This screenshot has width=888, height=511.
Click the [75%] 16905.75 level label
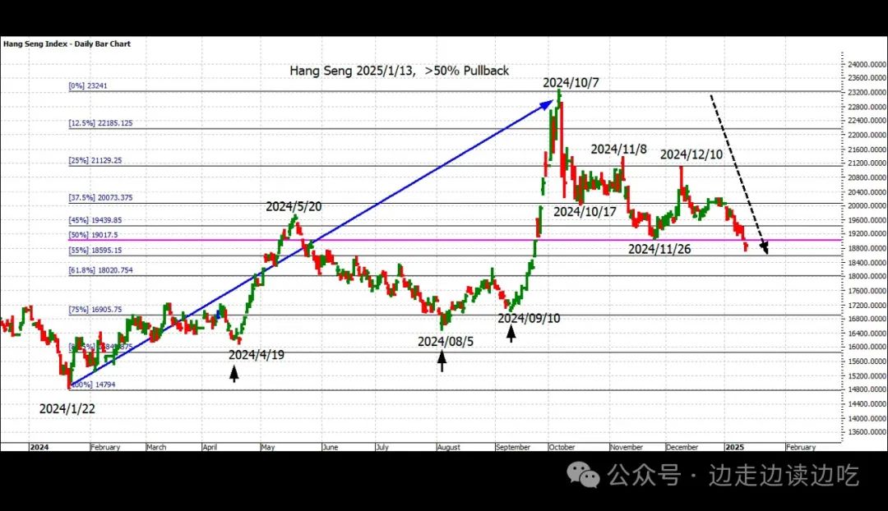pos(95,310)
